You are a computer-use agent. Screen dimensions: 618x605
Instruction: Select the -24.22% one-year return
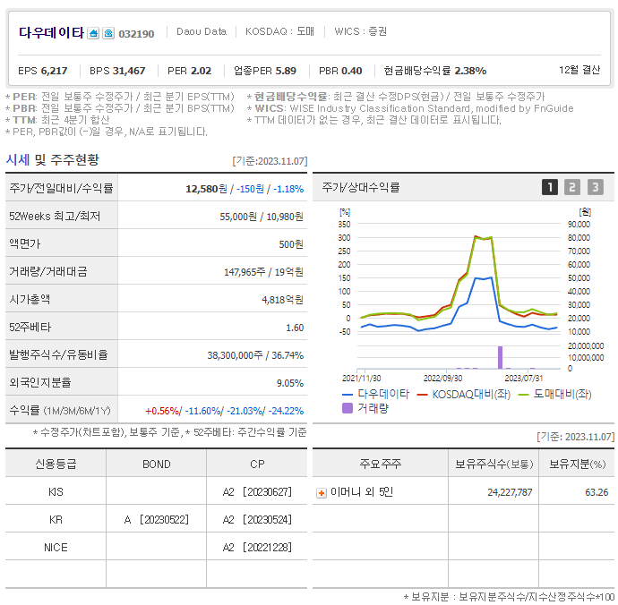286,411
